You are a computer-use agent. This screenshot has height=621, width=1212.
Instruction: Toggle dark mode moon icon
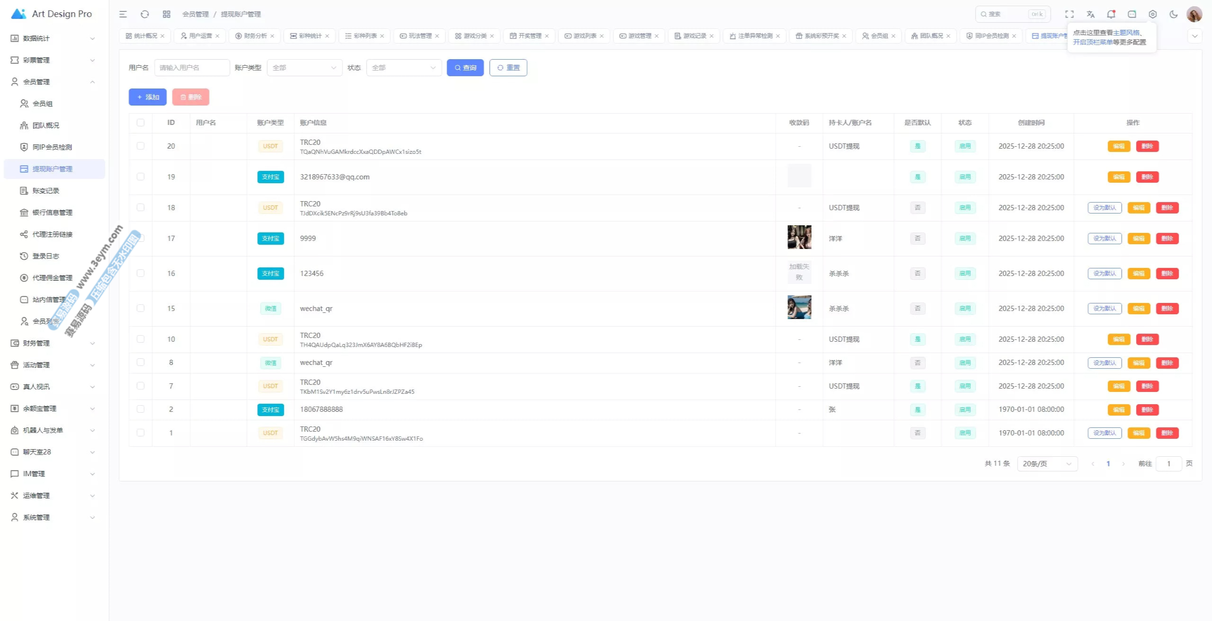pos(1173,14)
